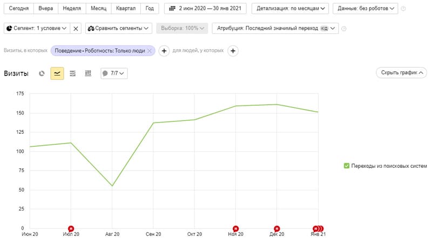The image size is (432, 238).
Task: Open the Данные: без роботов dropdown
Action: pyautogui.click(x=366, y=9)
